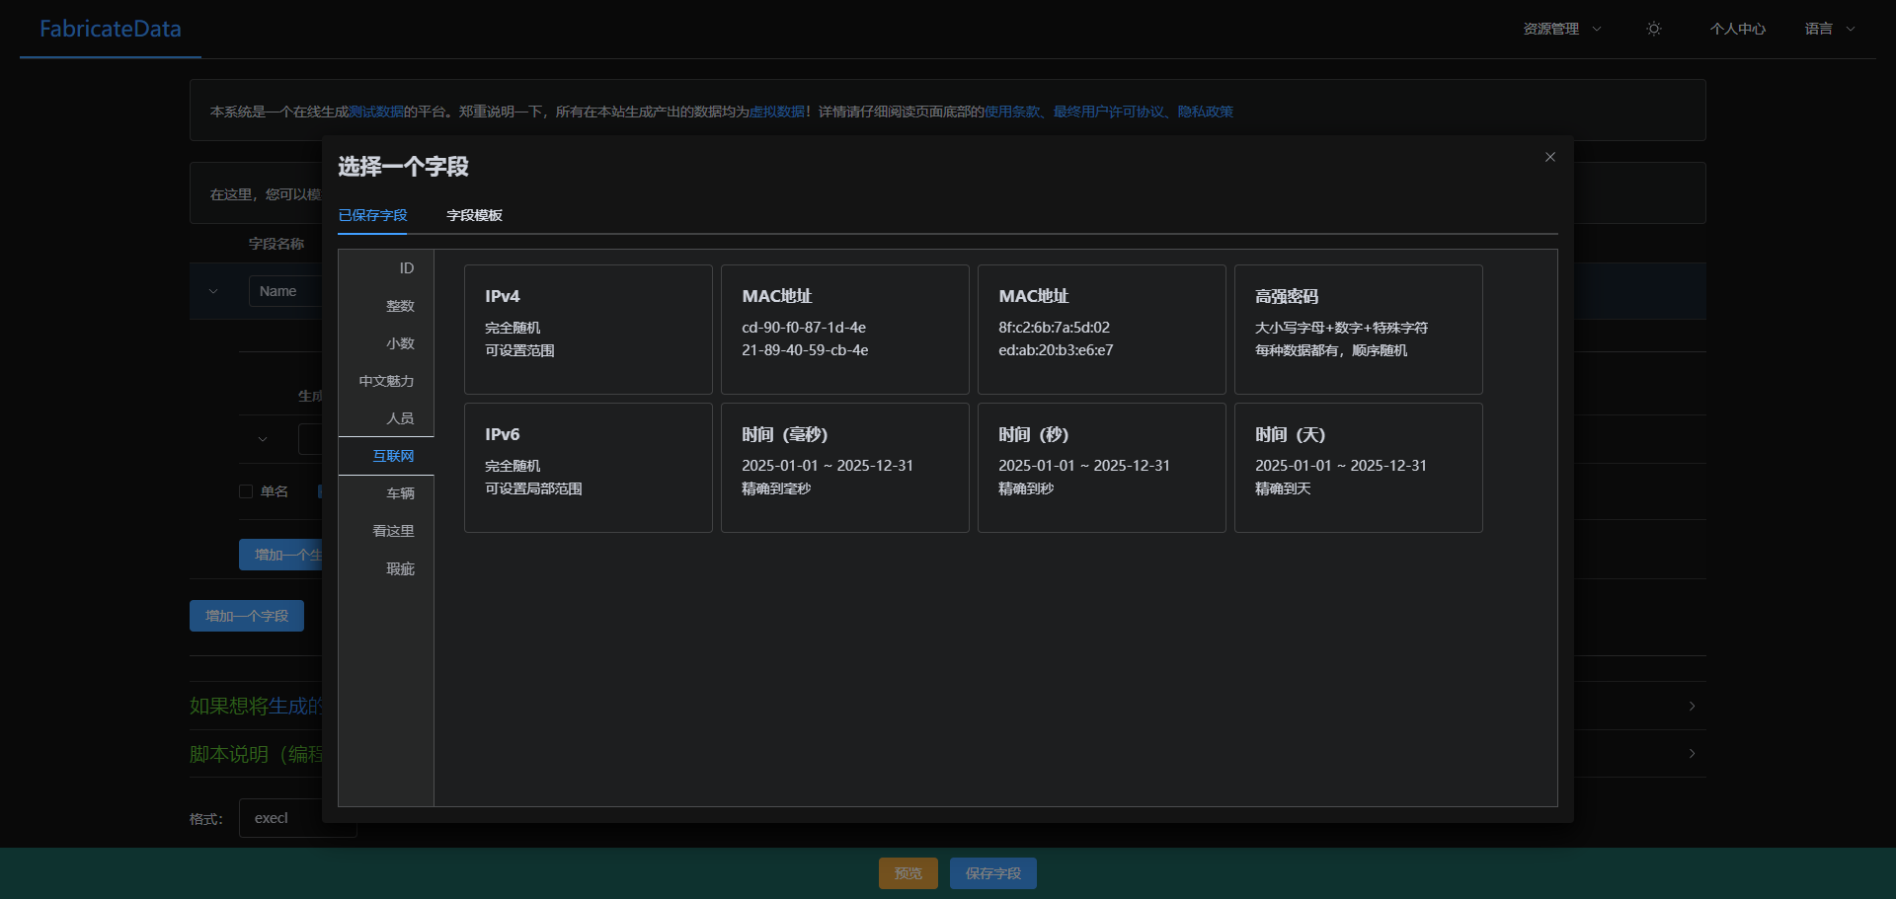Viewport: 1896px width, 899px height.
Task: Select the 小数 category
Action: point(386,343)
